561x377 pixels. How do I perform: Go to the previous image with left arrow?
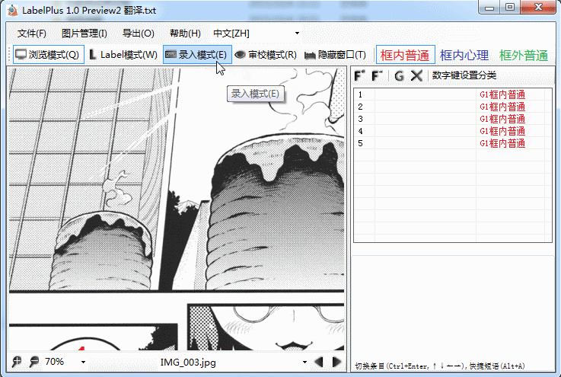click(x=320, y=361)
